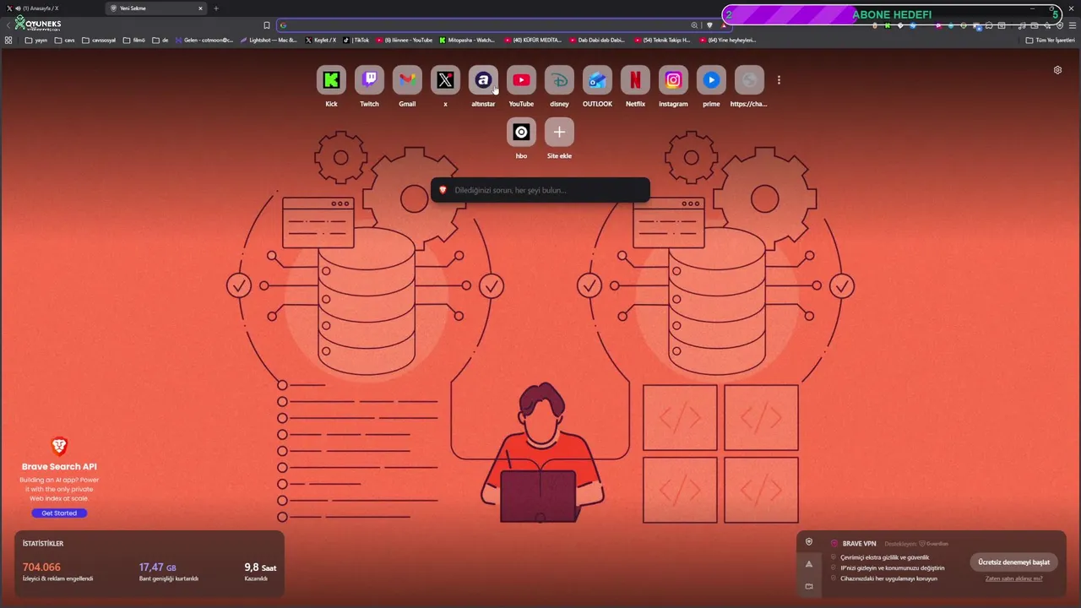Click the Ücretsiz denemeyi başlat button

pyautogui.click(x=1013, y=562)
